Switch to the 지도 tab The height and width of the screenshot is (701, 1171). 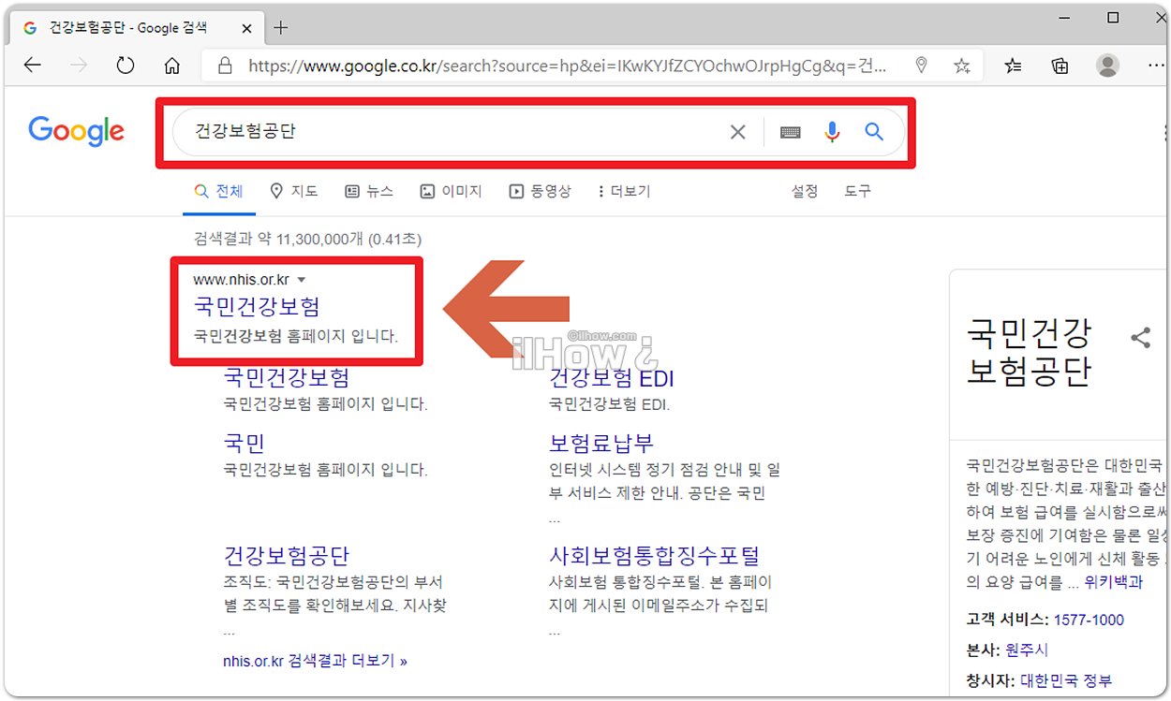coord(294,191)
